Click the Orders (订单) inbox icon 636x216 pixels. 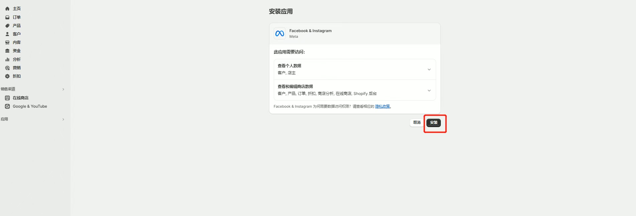[x=7, y=17]
